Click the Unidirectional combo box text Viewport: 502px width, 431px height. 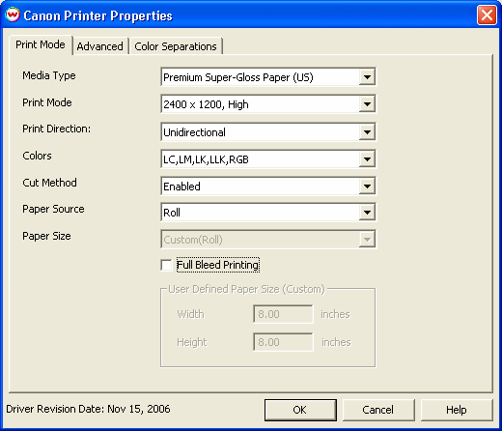pyautogui.click(x=194, y=132)
